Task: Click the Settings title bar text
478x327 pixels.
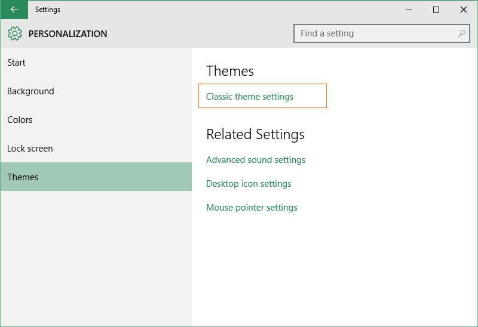Action: pyautogui.click(x=48, y=10)
